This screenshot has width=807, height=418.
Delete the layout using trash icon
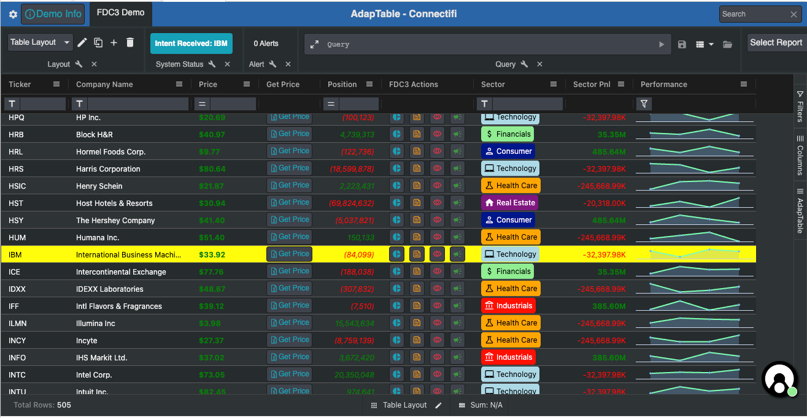(129, 42)
